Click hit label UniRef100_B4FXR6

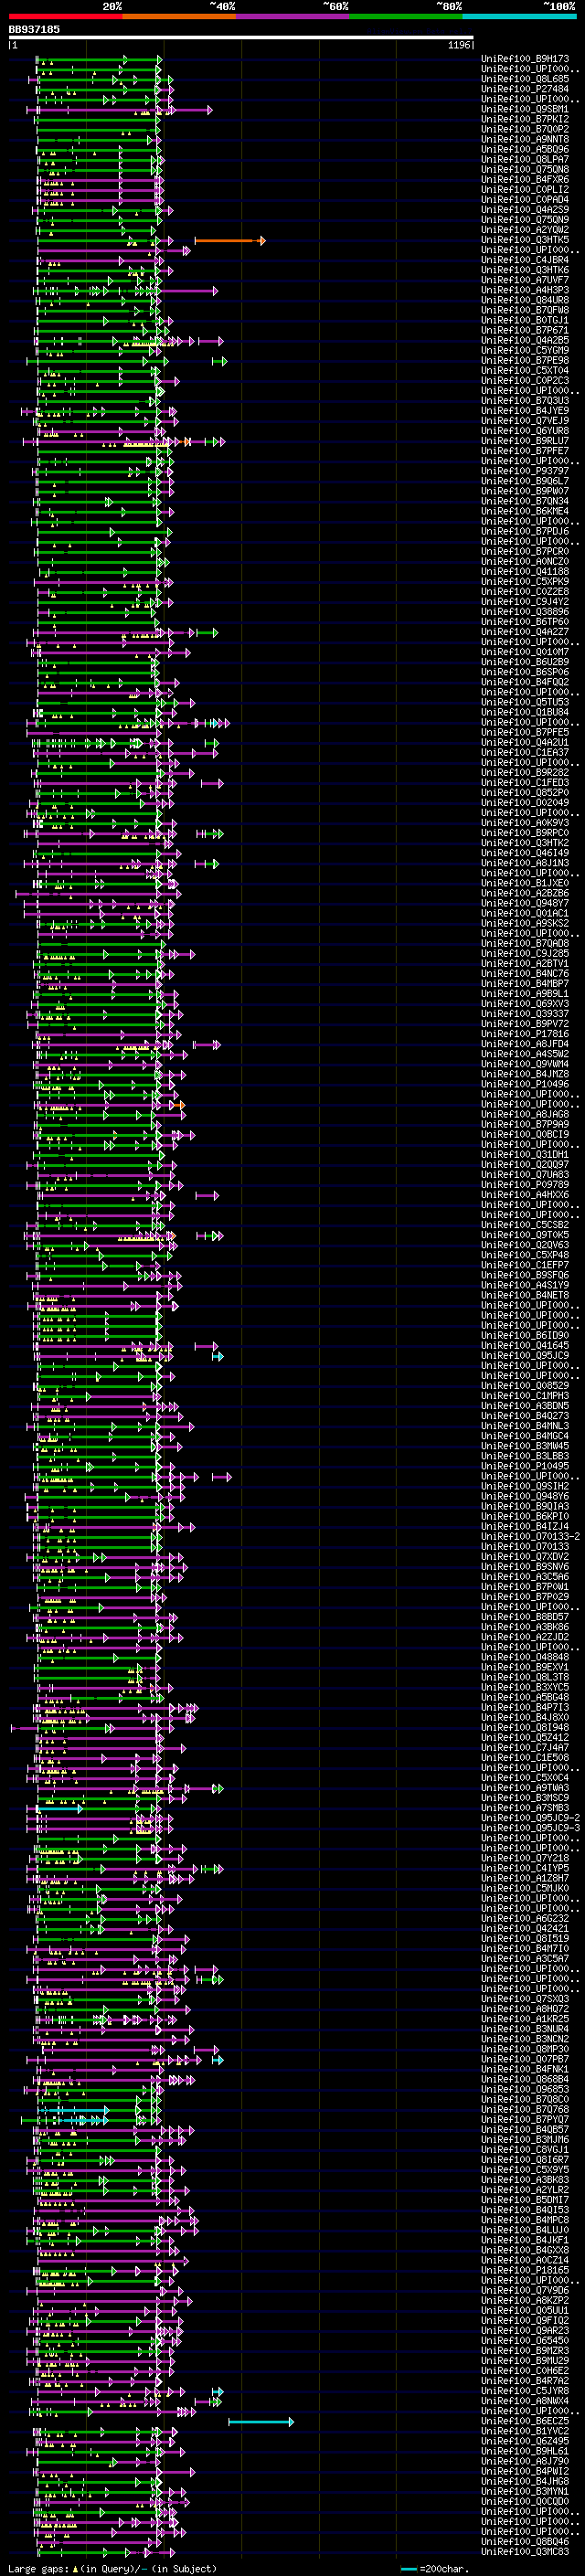pyautogui.click(x=525, y=180)
